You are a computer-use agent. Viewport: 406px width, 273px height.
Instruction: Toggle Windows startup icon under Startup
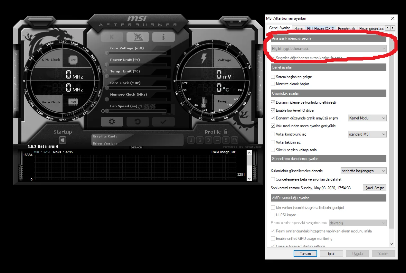62,140
